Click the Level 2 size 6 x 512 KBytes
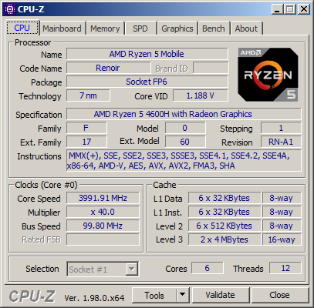The width and height of the screenshot is (314, 308). tap(225, 226)
